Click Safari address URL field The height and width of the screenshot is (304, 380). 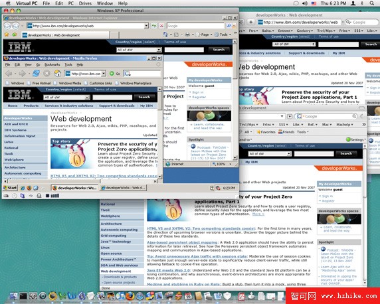tap(300, 23)
